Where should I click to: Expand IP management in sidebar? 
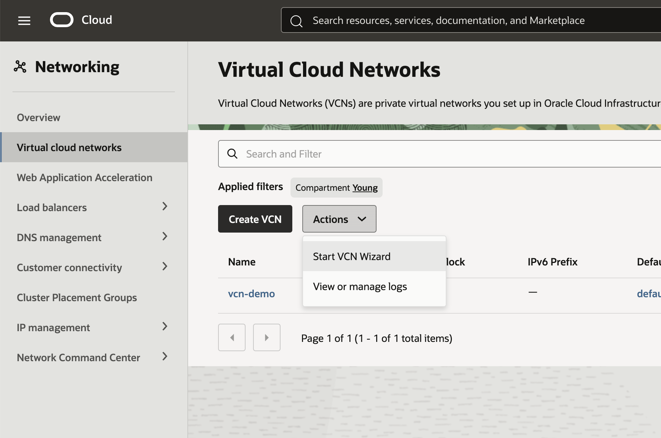coord(165,327)
